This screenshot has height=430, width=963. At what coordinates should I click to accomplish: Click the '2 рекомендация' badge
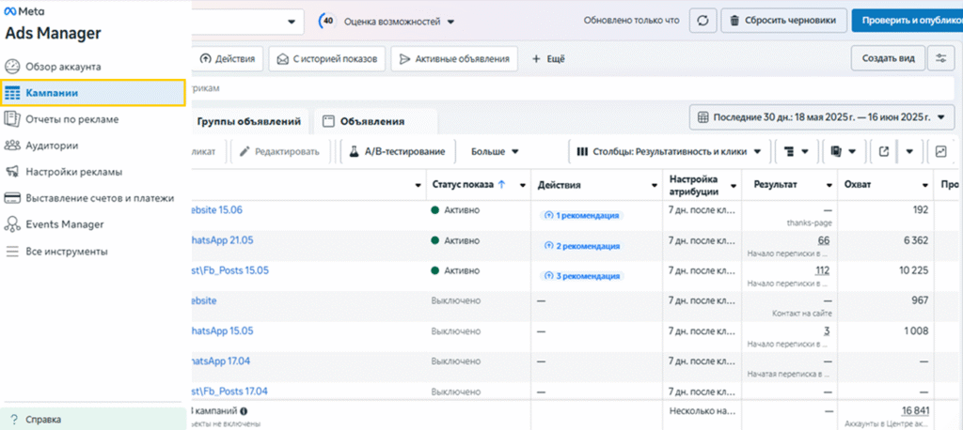click(x=581, y=246)
